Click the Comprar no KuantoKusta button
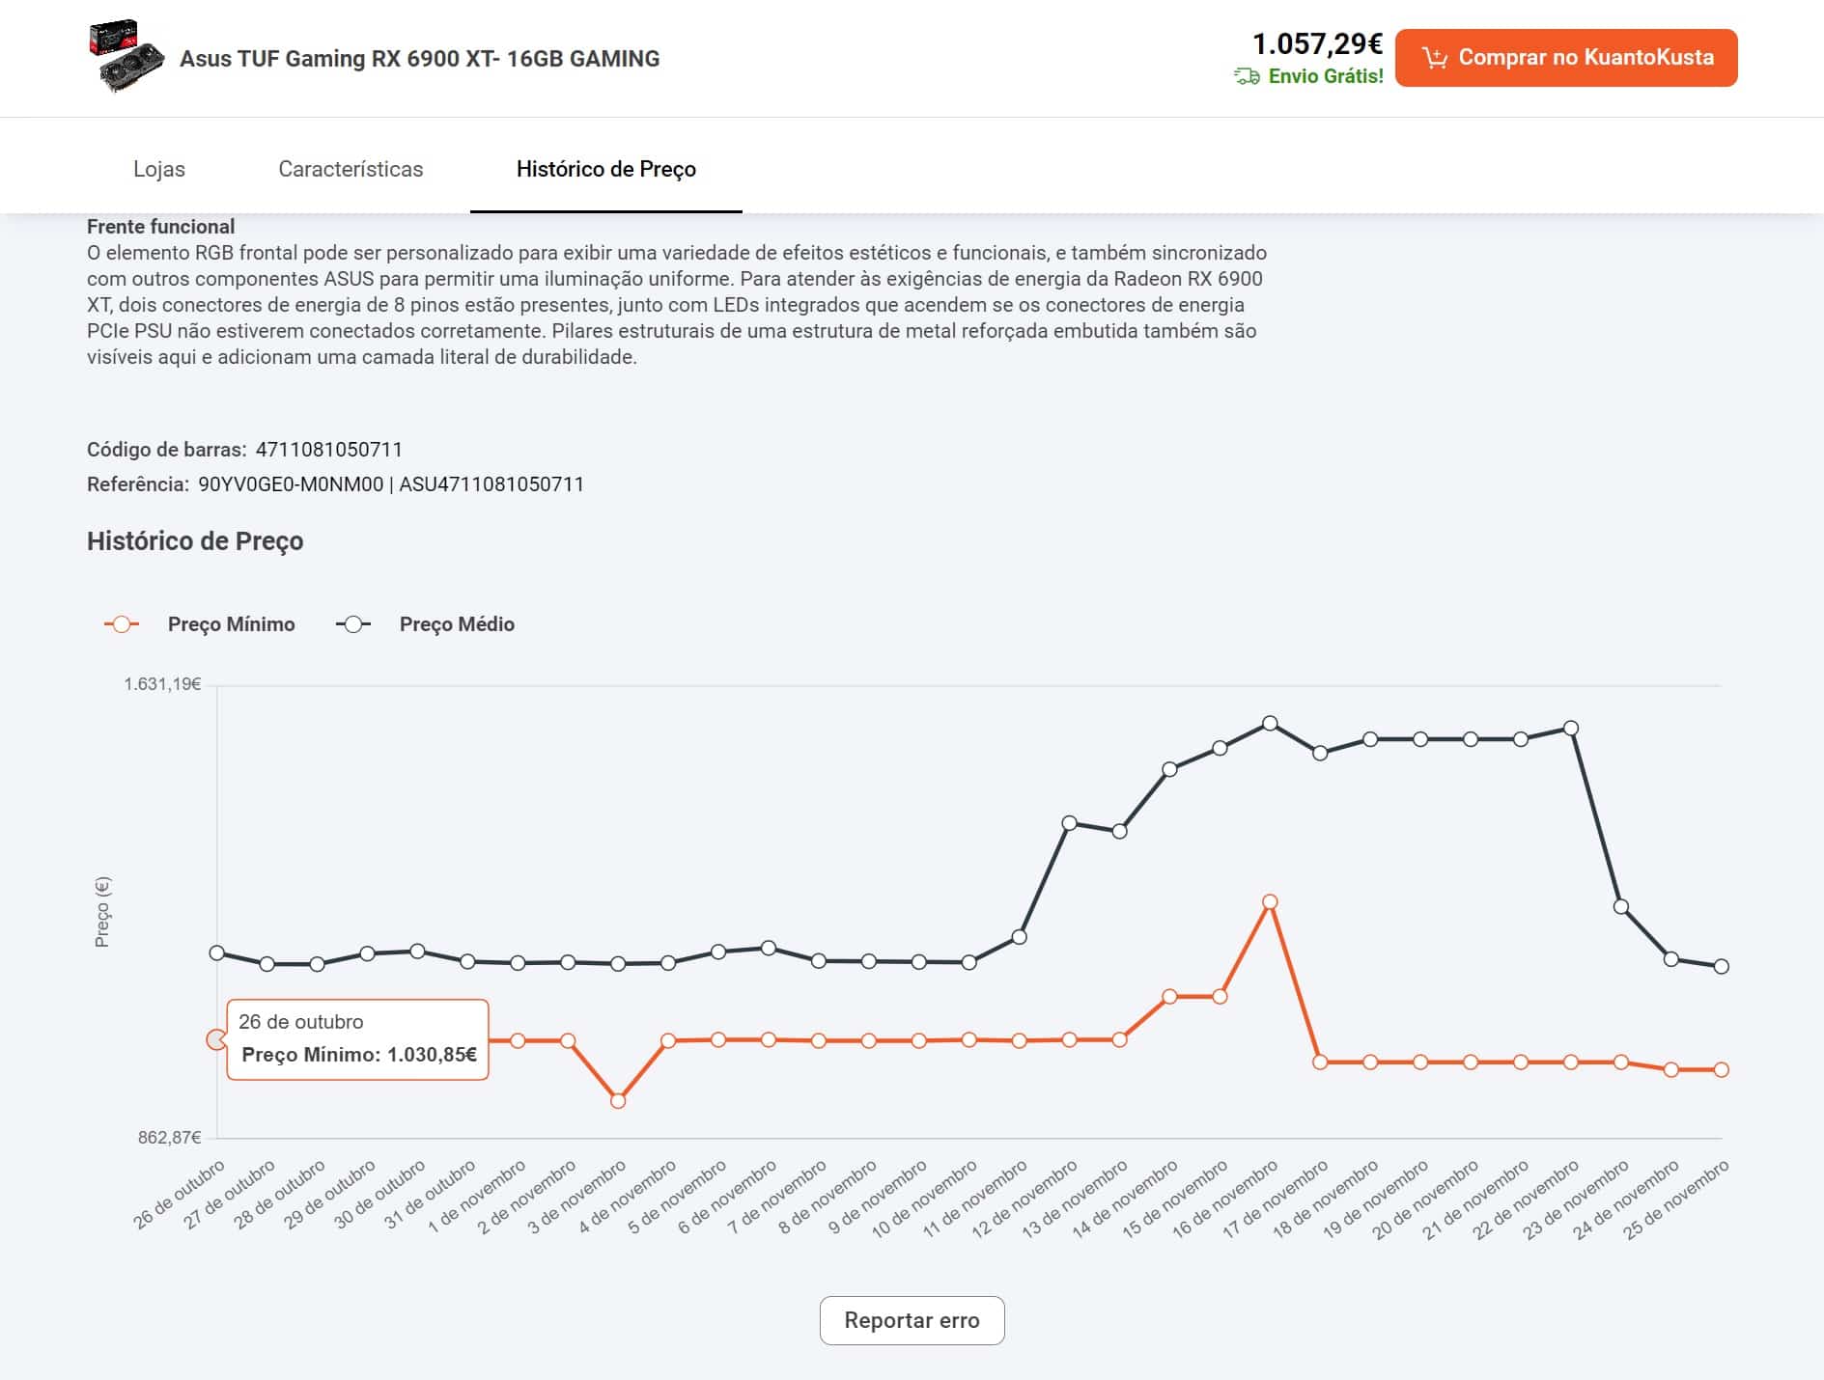The image size is (1824, 1380). click(x=1565, y=58)
